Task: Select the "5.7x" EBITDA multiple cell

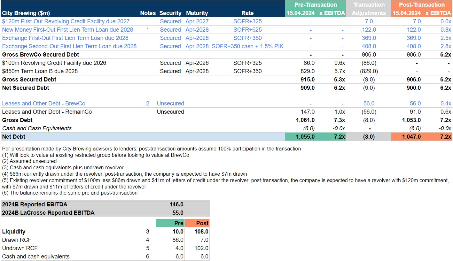Action: pos(340,71)
